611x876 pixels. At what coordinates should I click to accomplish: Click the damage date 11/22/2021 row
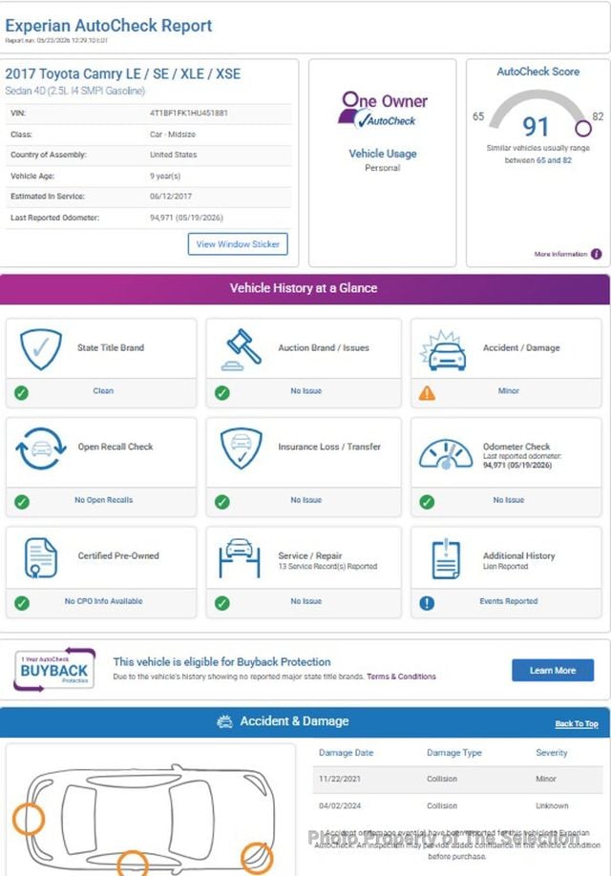pyautogui.click(x=458, y=779)
